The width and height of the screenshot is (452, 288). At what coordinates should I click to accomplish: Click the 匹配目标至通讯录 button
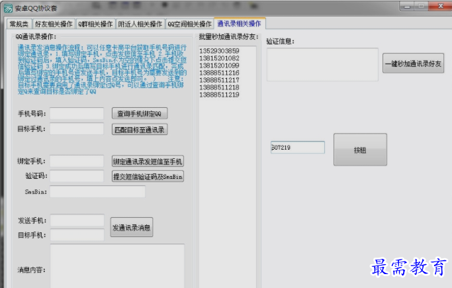(140, 130)
